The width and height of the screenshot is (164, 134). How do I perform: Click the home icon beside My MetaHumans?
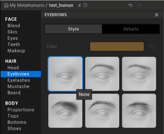click(x=6, y=5)
